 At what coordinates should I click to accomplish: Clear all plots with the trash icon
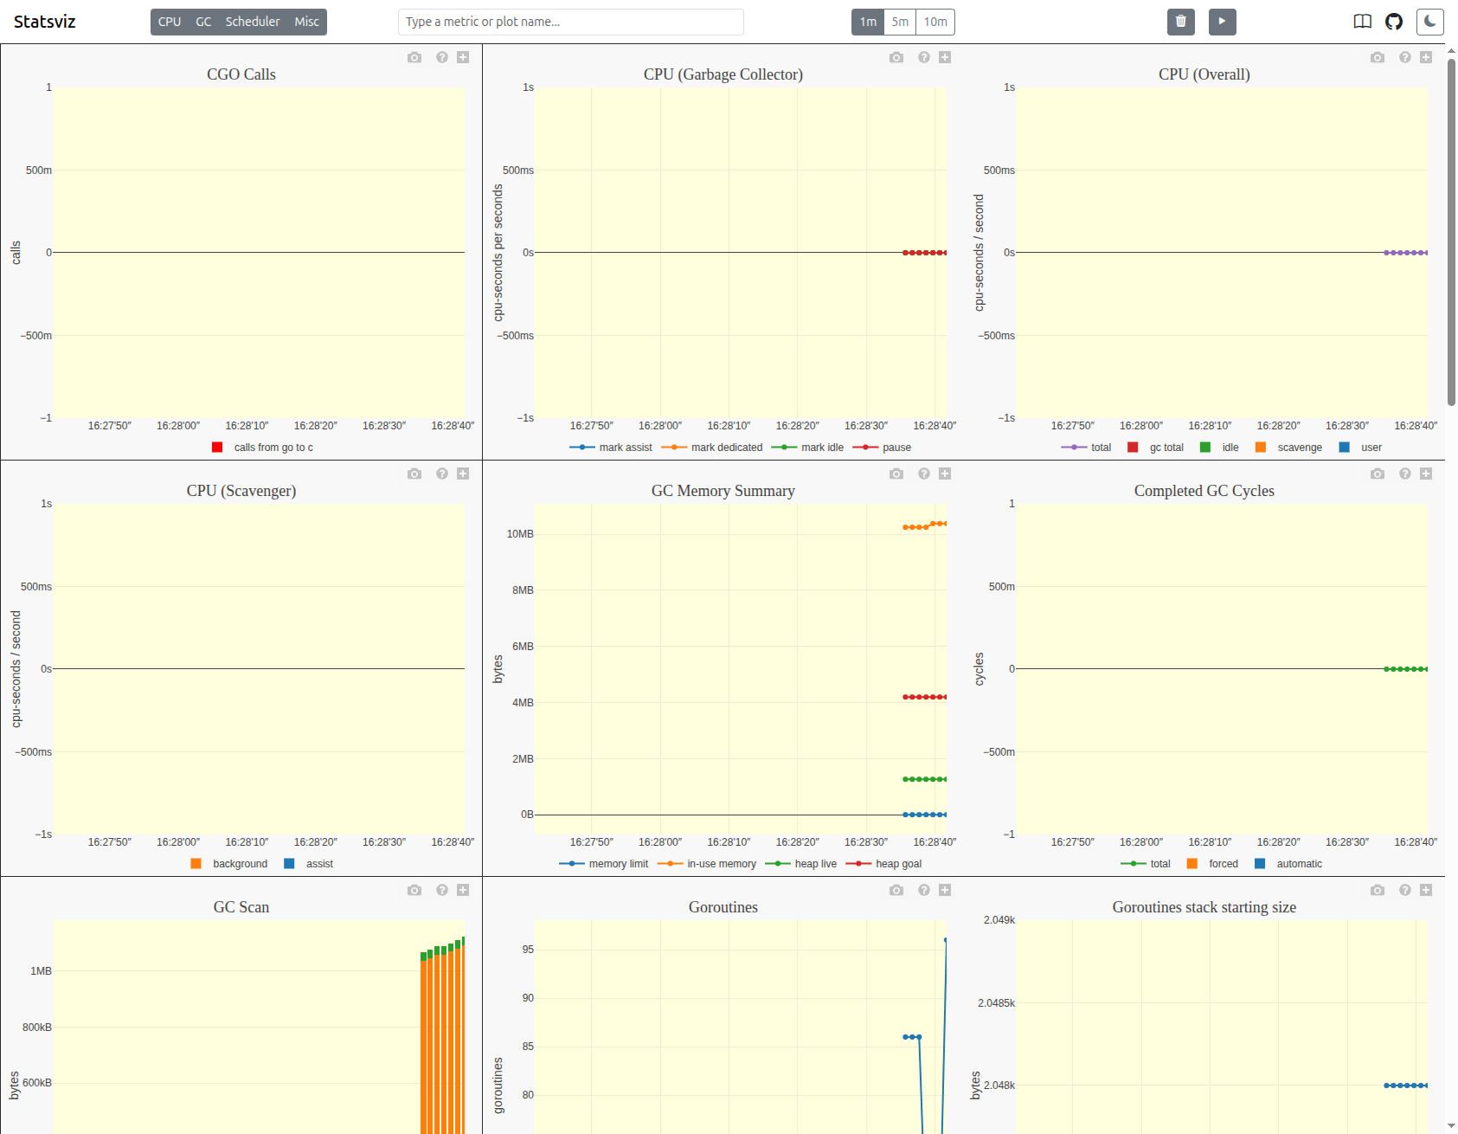1180,22
